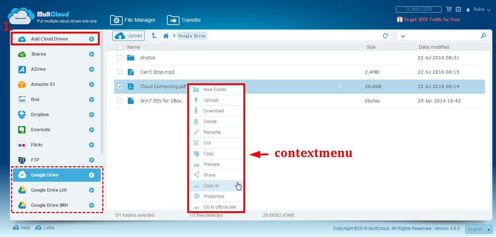The width and height of the screenshot is (496, 237).
Task: Choose Share in context menu
Action: [216, 175]
